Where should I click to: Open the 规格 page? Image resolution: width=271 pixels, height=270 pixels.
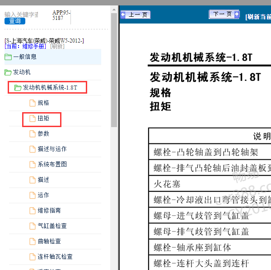pos(43,103)
